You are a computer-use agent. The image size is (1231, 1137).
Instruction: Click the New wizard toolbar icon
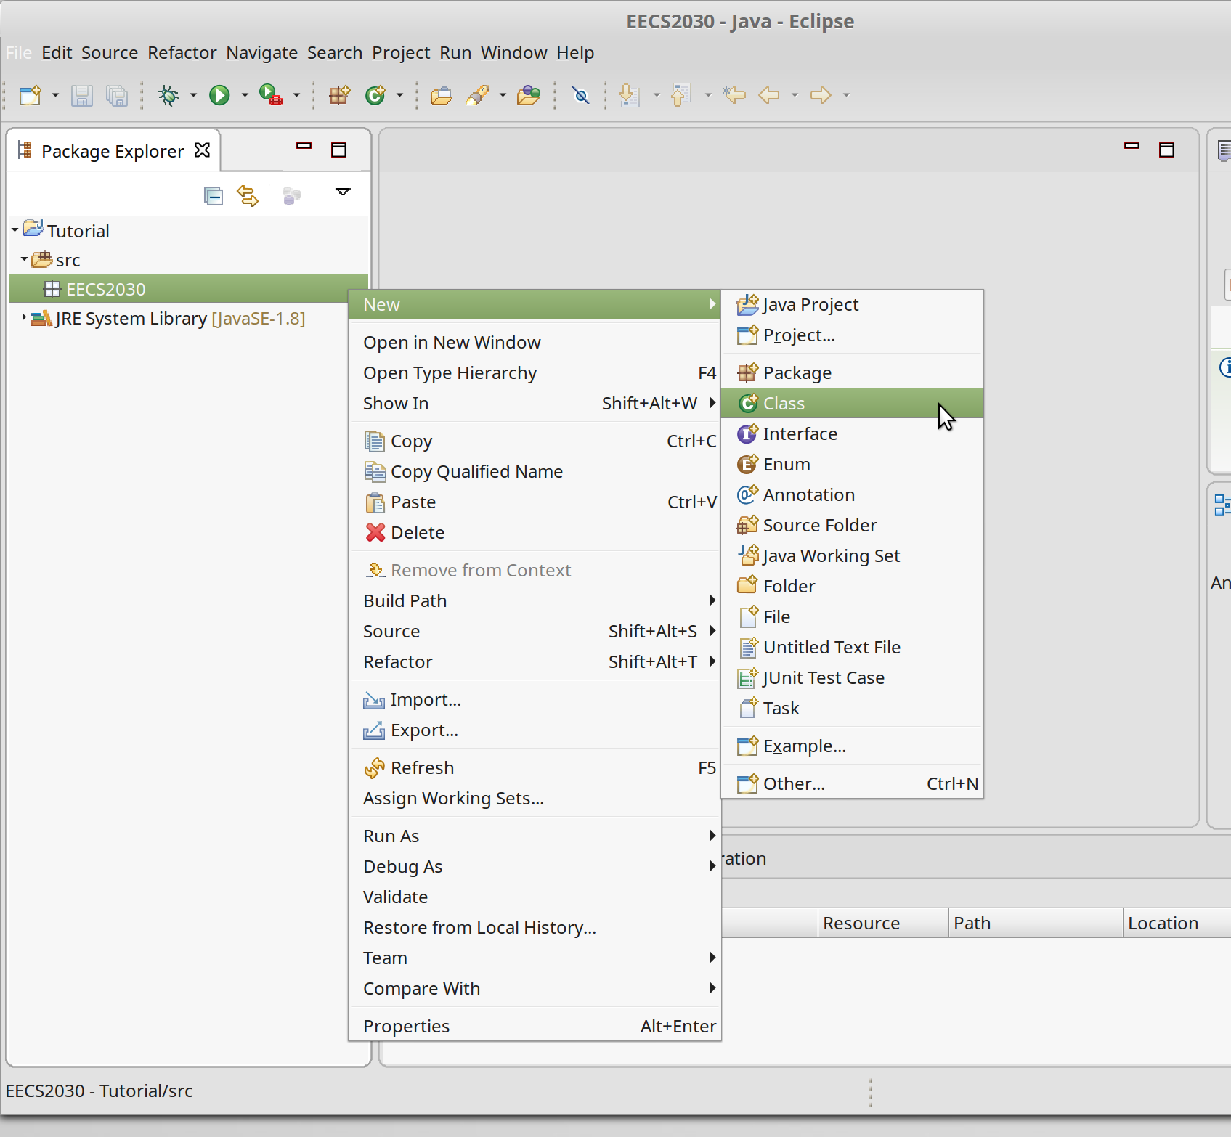point(31,95)
